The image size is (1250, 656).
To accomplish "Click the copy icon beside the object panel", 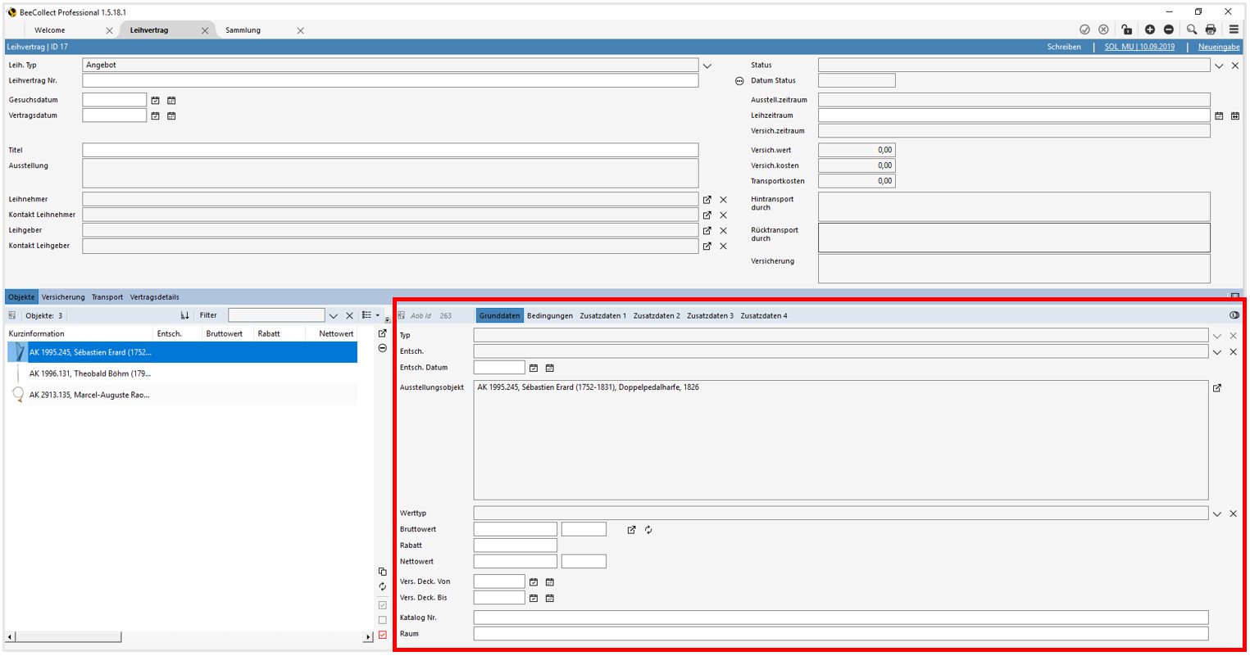I will 382,571.
